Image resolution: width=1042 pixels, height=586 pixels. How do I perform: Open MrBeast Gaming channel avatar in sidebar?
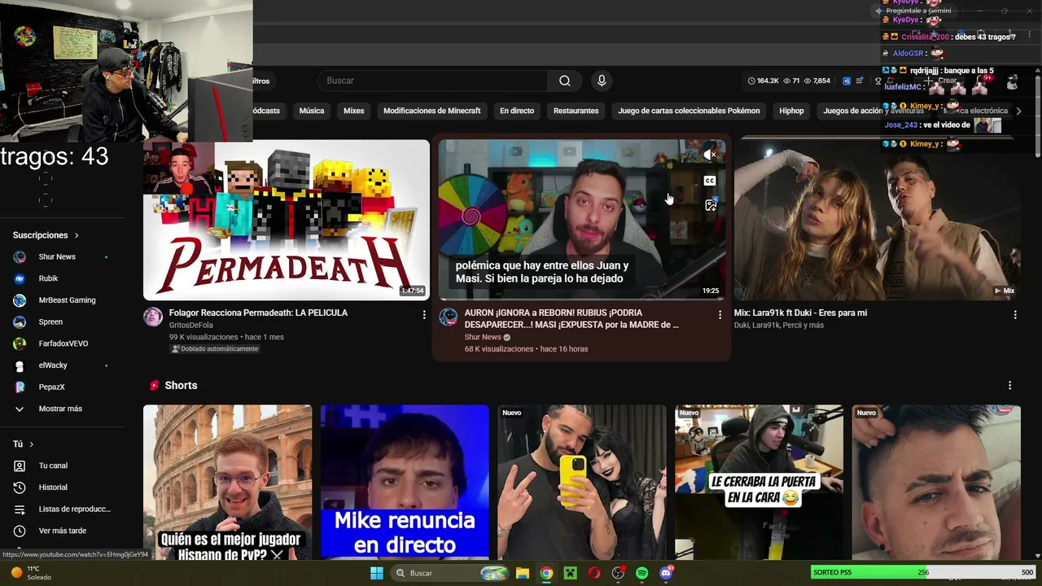tap(20, 300)
